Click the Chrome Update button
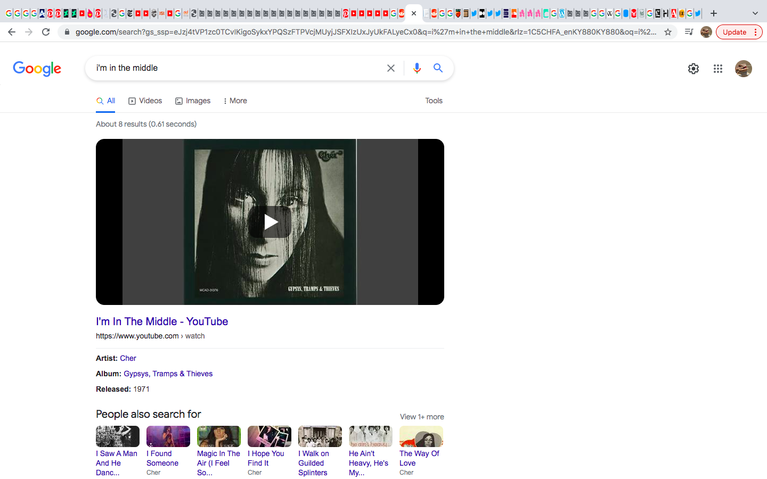 [x=739, y=32]
